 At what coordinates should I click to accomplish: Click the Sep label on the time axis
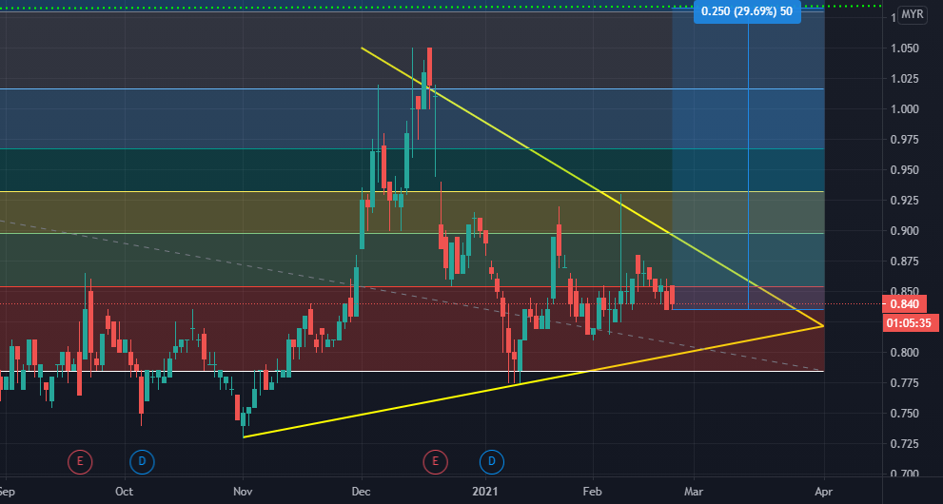coord(8,492)
